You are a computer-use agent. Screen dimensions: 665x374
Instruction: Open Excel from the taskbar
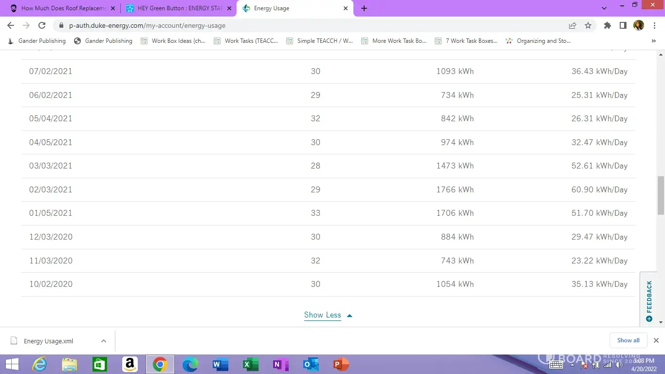[x=250, y=364]
